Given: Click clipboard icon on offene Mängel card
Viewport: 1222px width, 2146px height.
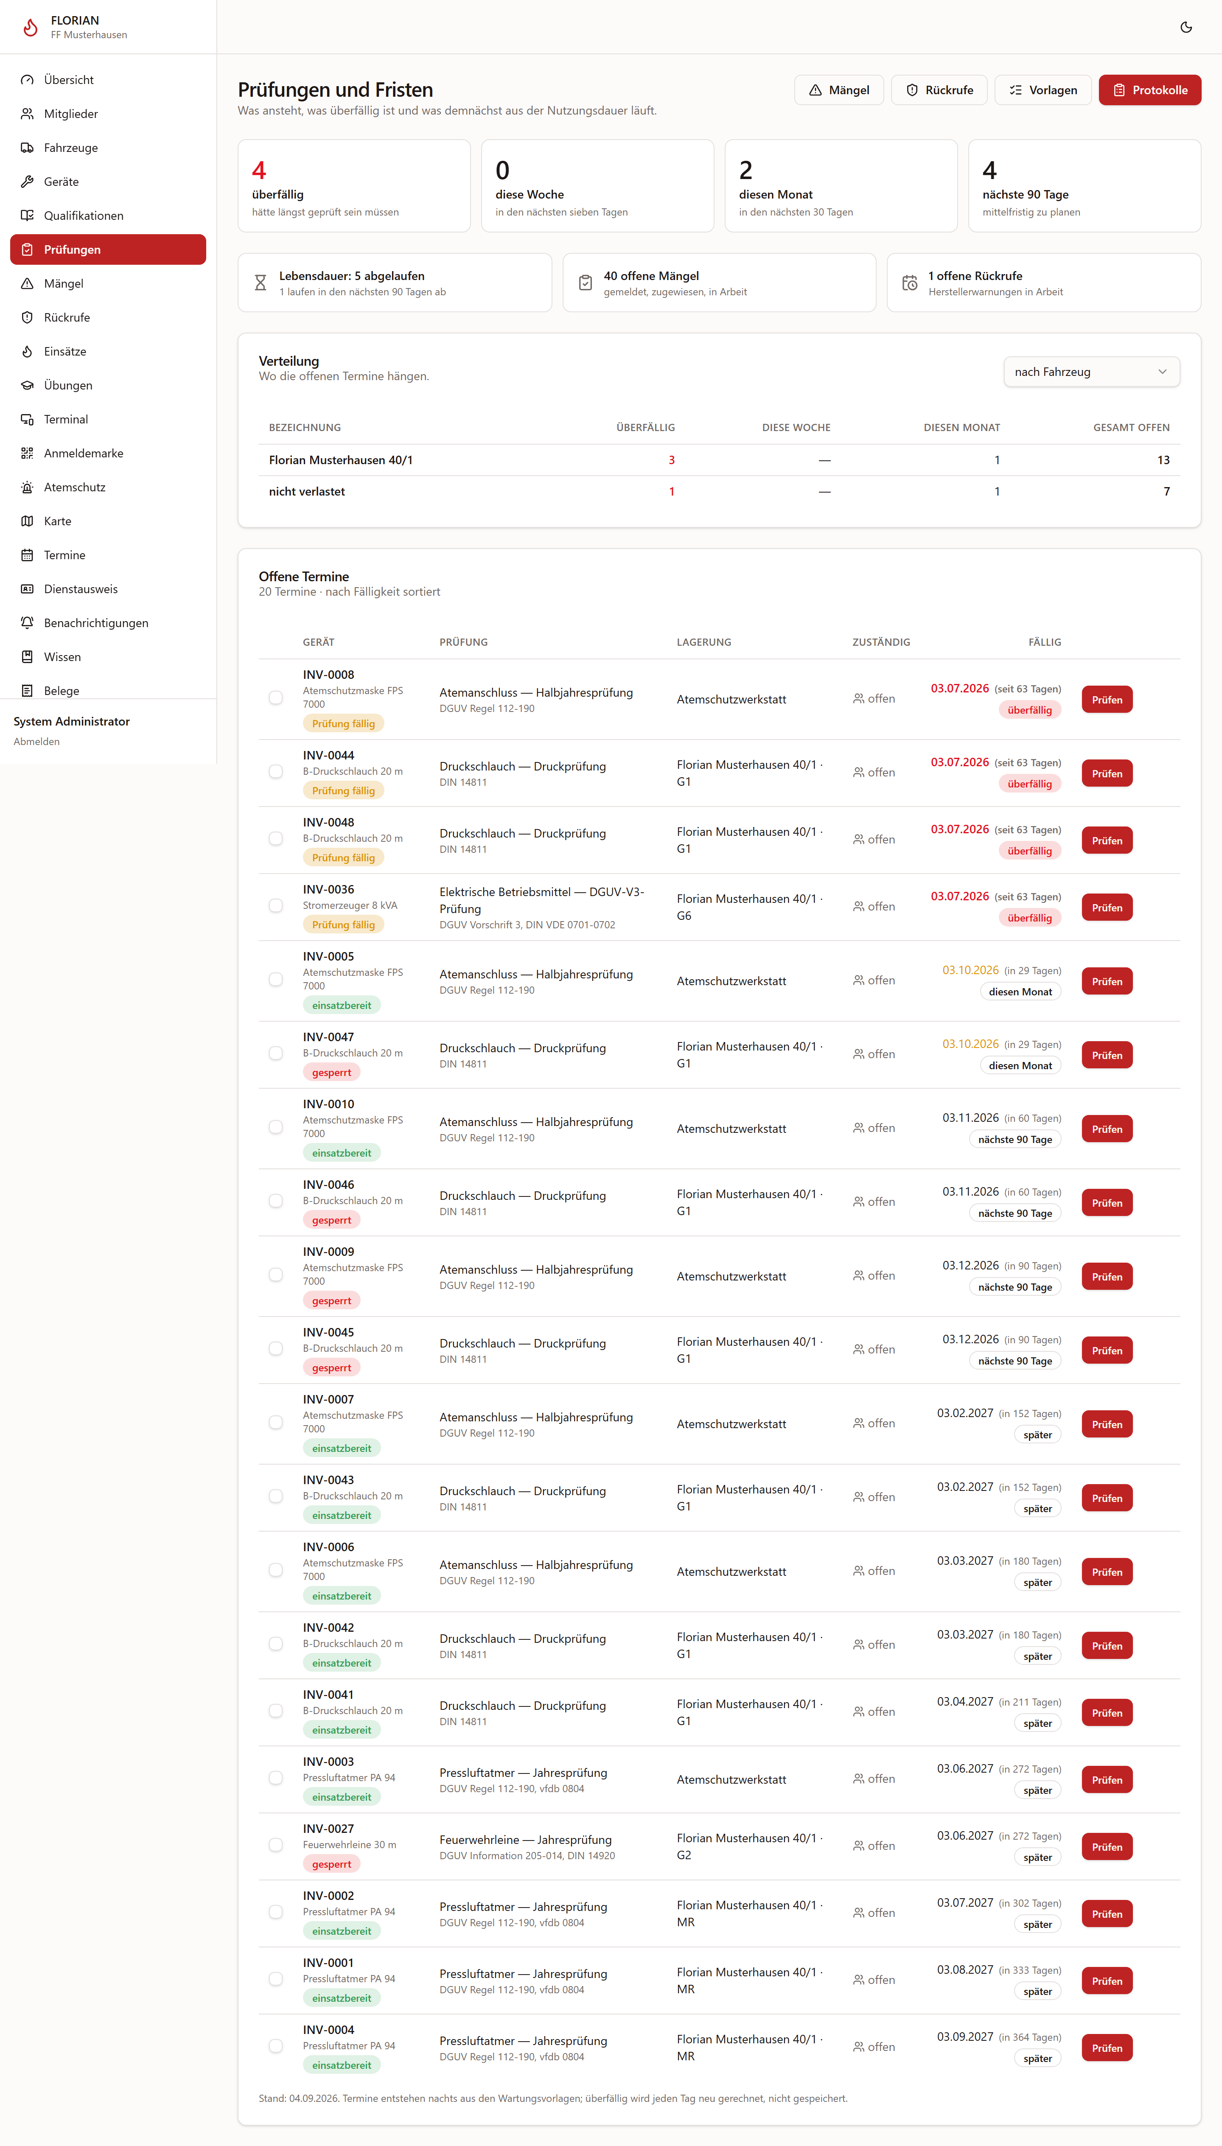Looking at the screenshot, I should (x=586, y=283).
